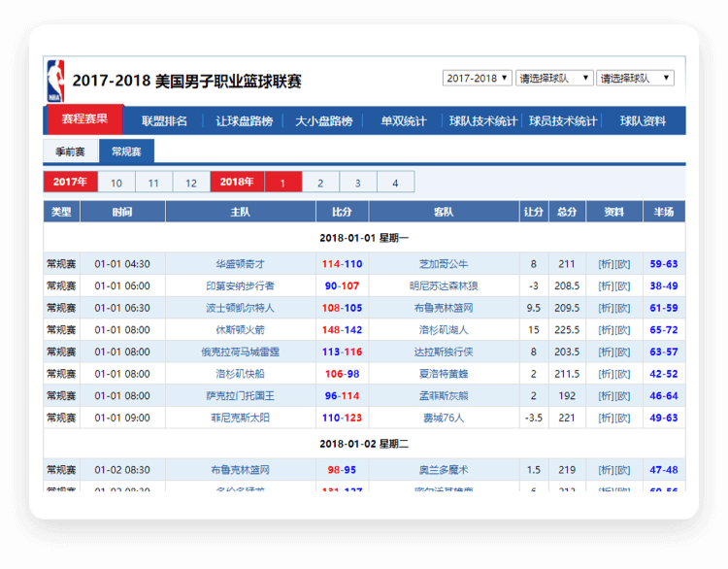Click the 2018-01-01 星期一 date header
Viewport: 728px width, 569px height.
pos(364,238)
